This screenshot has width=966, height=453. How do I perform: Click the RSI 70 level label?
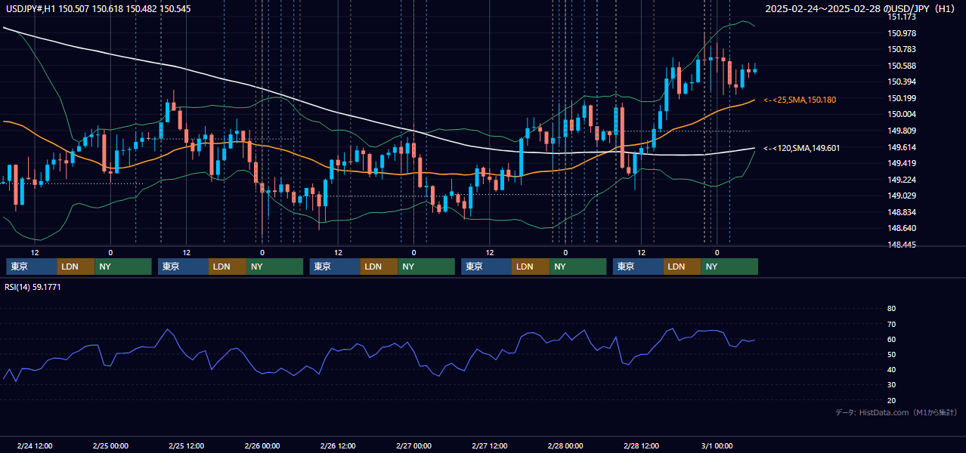[x=891, y=324]
